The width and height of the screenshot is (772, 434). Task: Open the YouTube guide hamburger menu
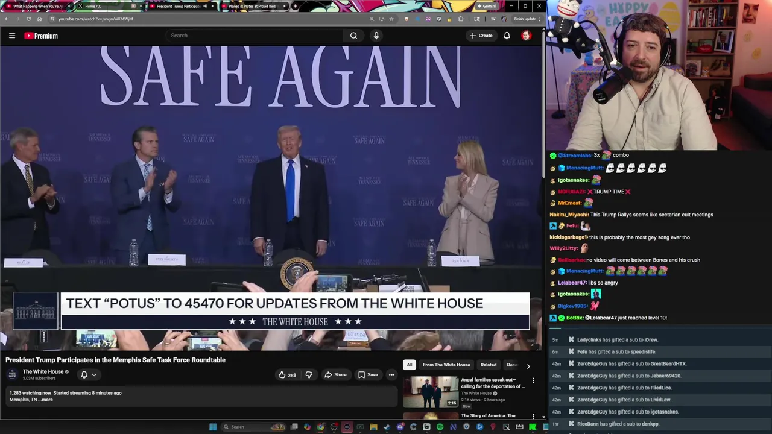11,36
